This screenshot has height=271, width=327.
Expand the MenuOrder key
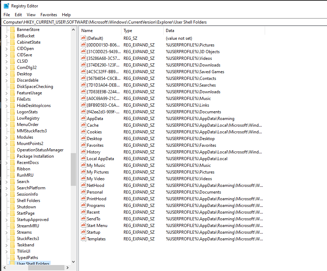pyautogui.click(x=6, y=125)
